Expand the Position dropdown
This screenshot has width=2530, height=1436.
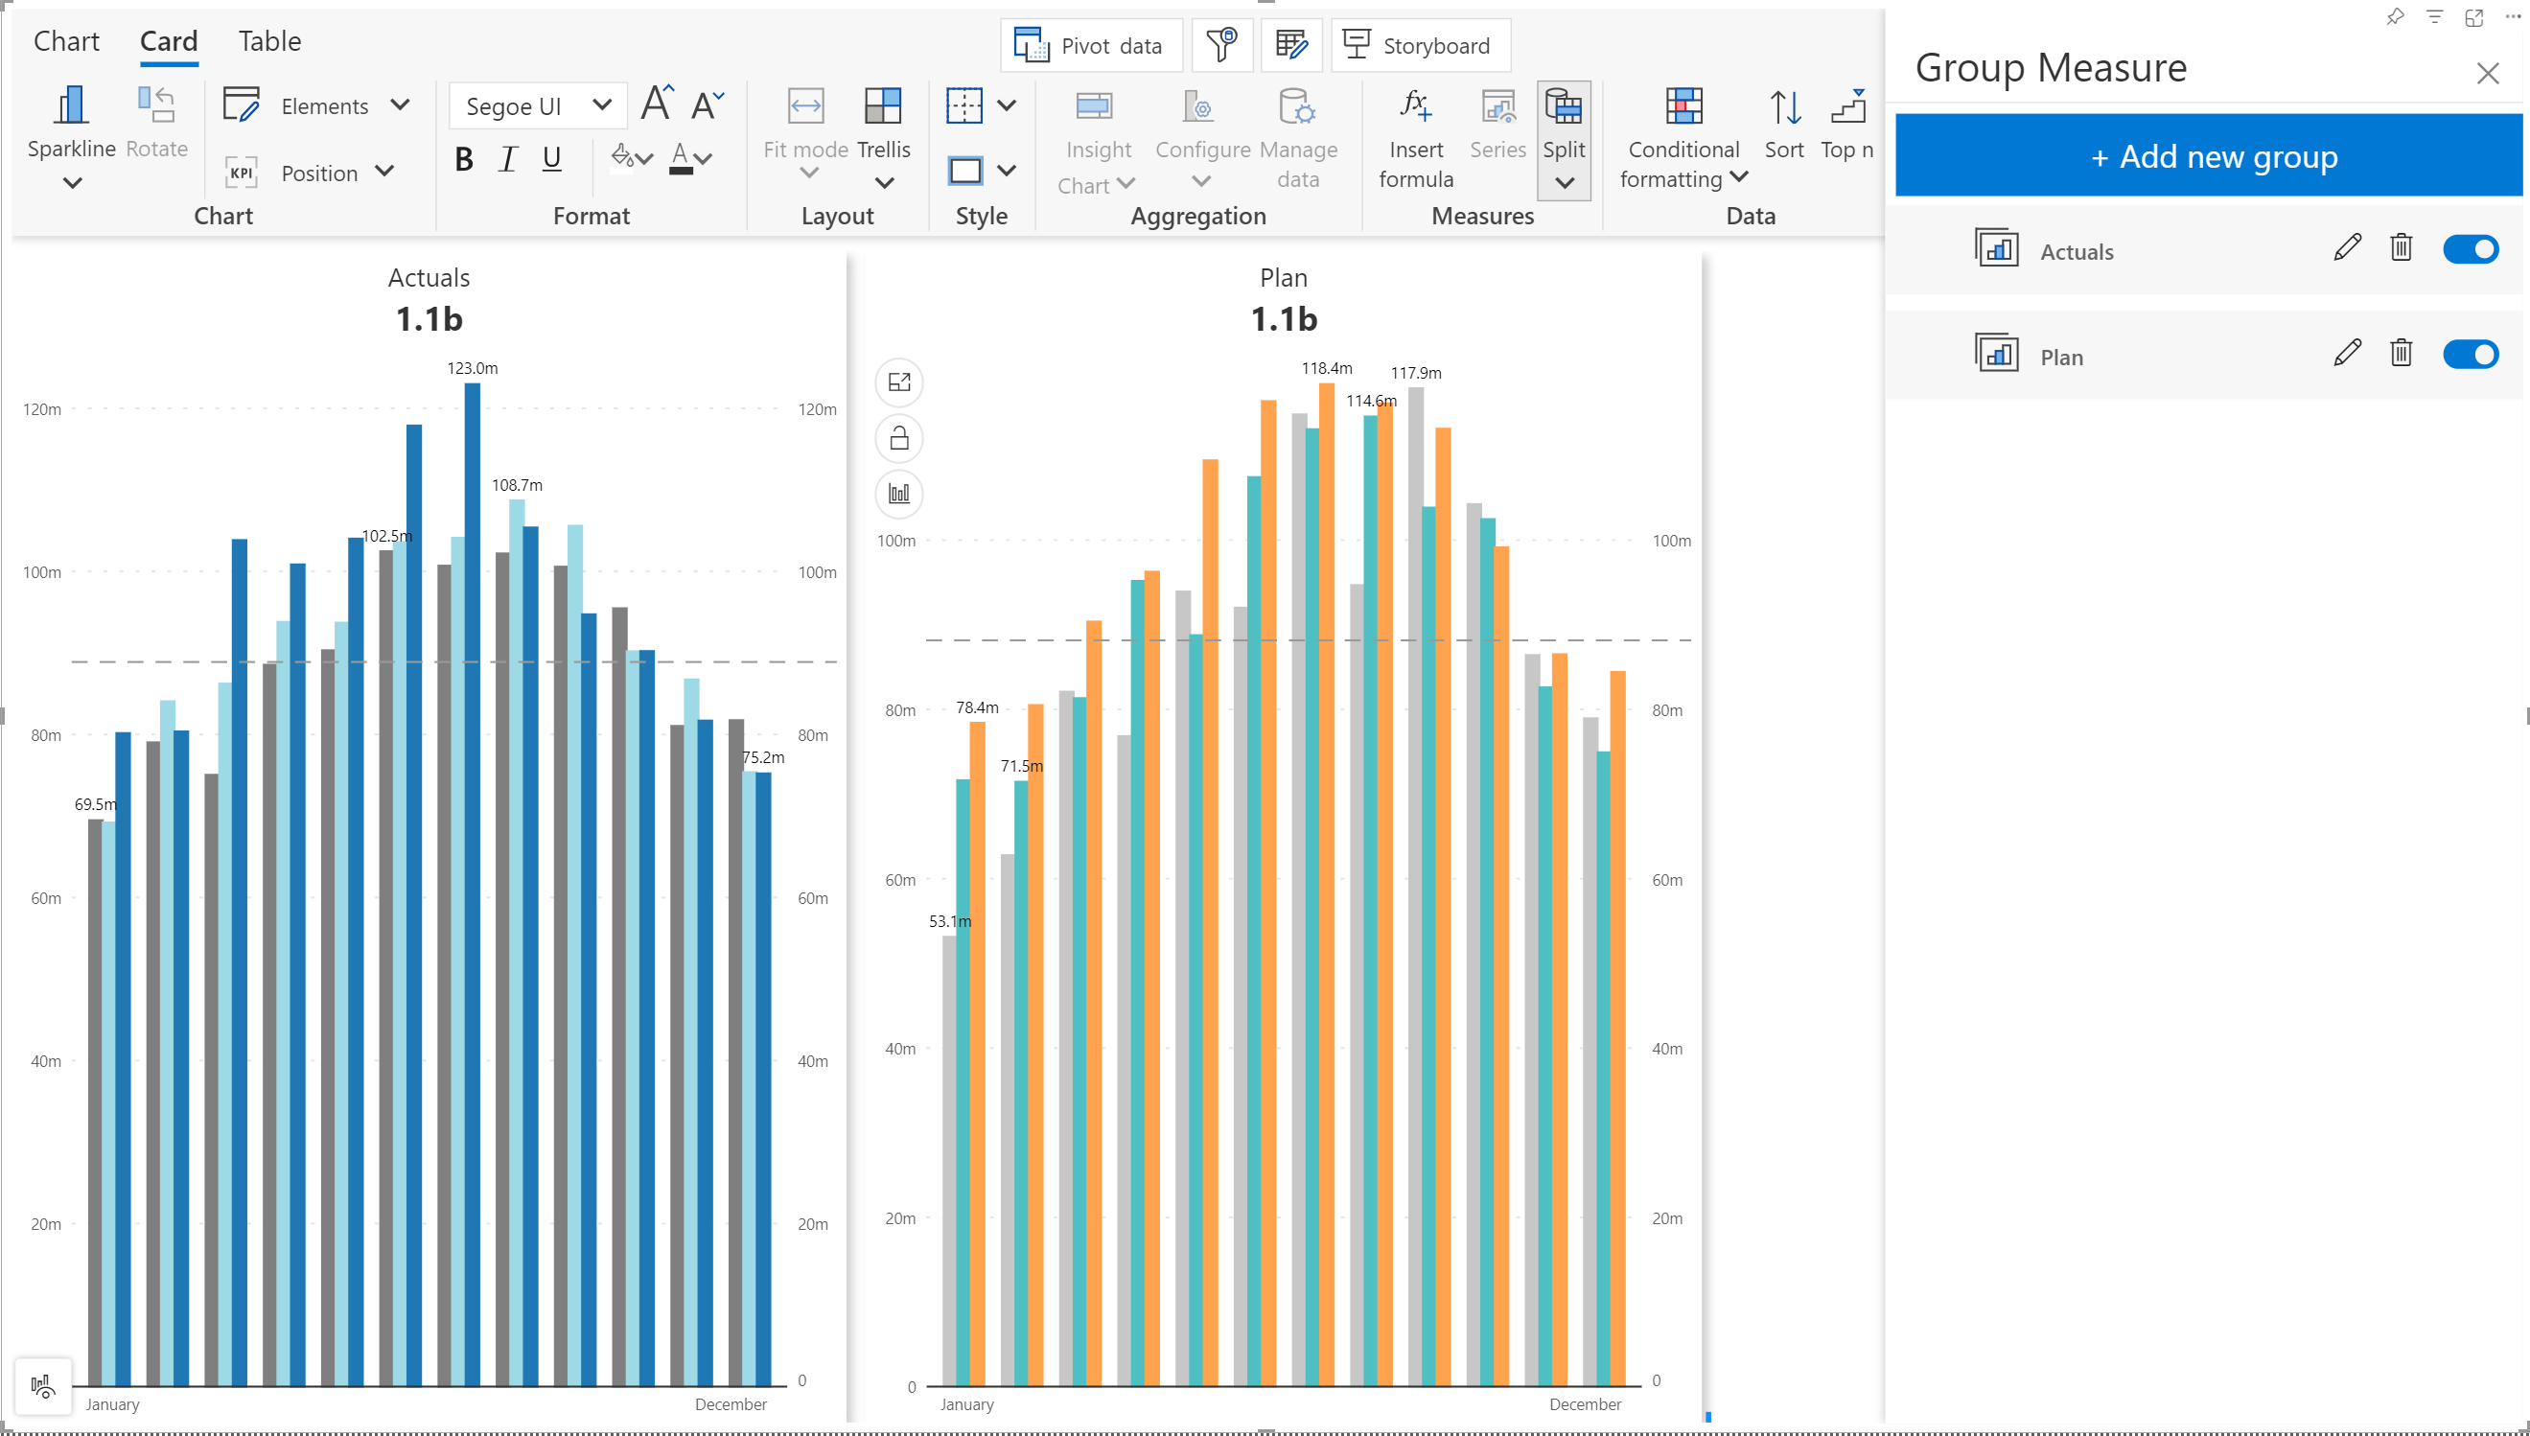[383, 173]
